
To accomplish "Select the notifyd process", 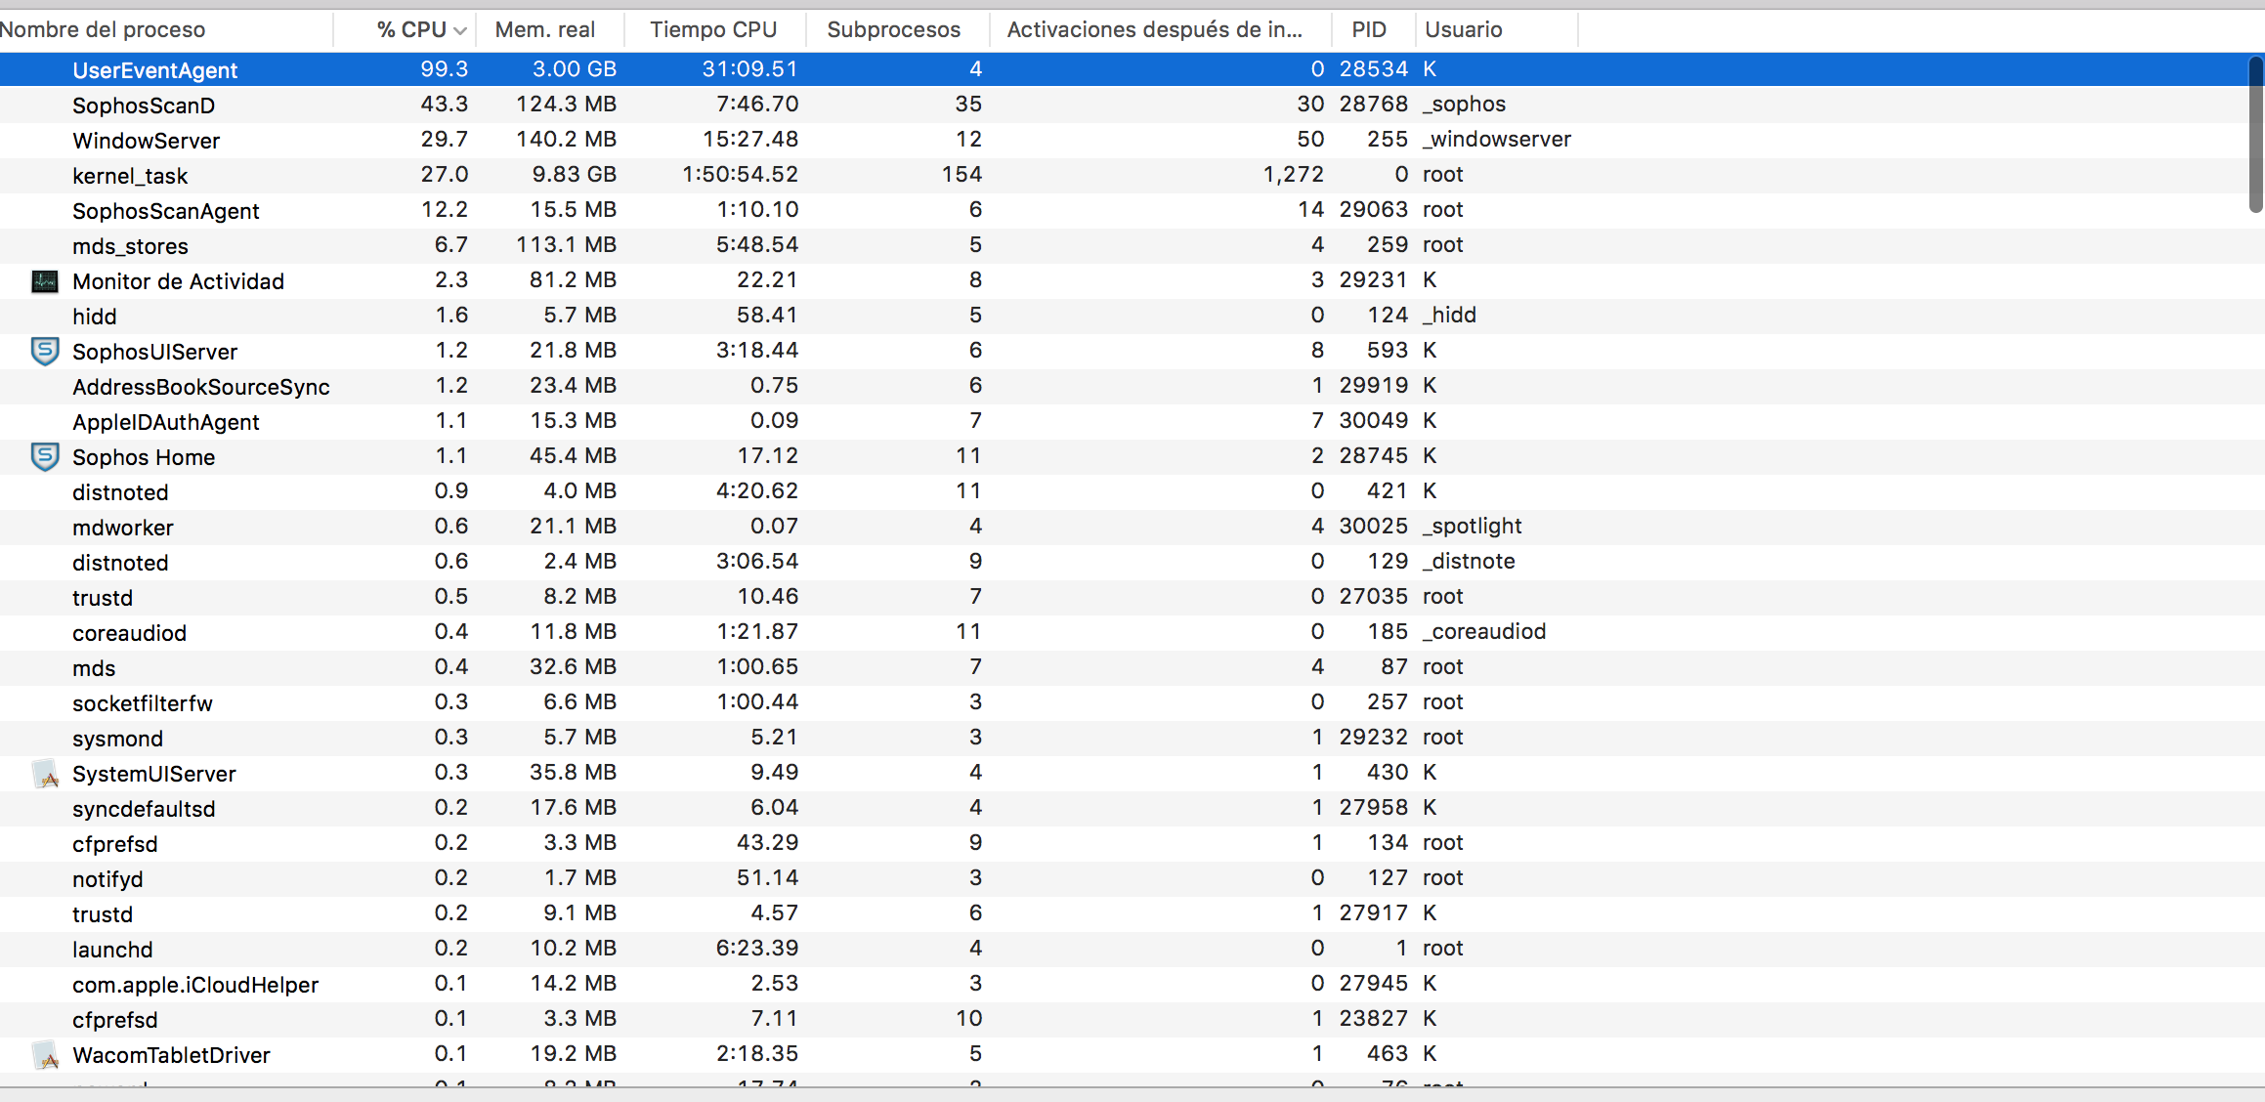I will (107, 879).
